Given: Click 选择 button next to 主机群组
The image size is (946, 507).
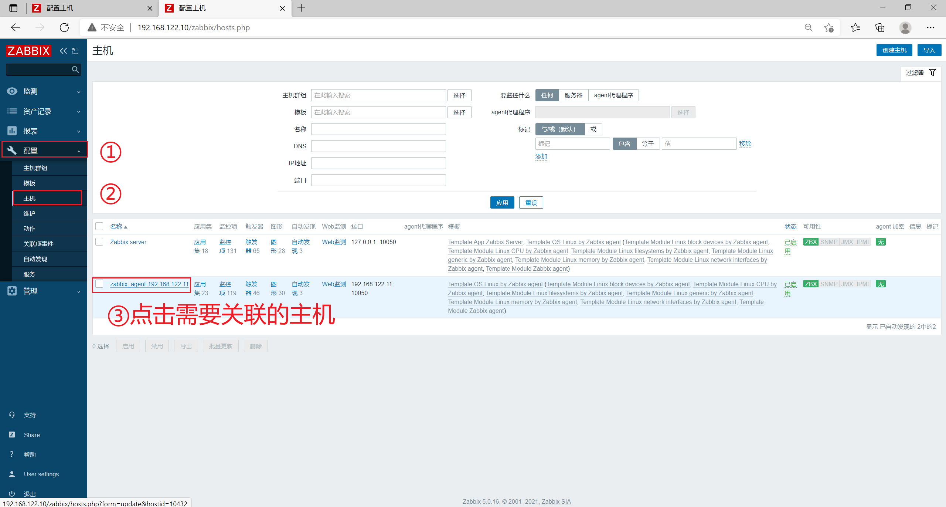Looking at the screenshot, I should pos(459,95).
